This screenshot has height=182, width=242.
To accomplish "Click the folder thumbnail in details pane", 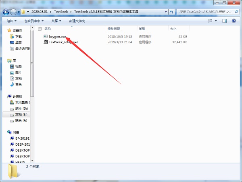I will [13, 172].
